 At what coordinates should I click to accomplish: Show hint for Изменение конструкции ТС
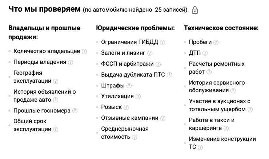[200, 147]
